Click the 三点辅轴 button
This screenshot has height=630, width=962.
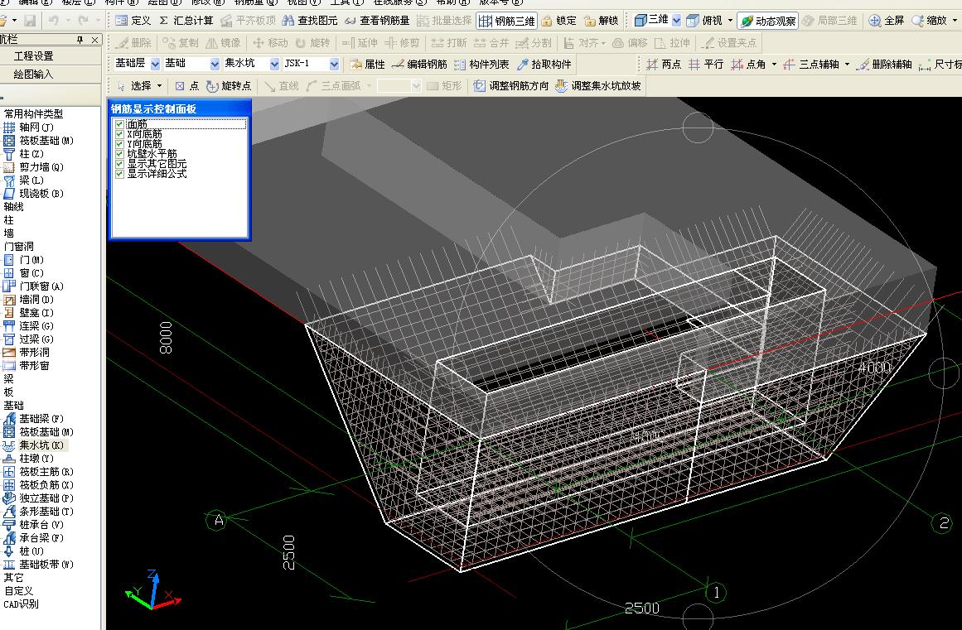[812, 65]
